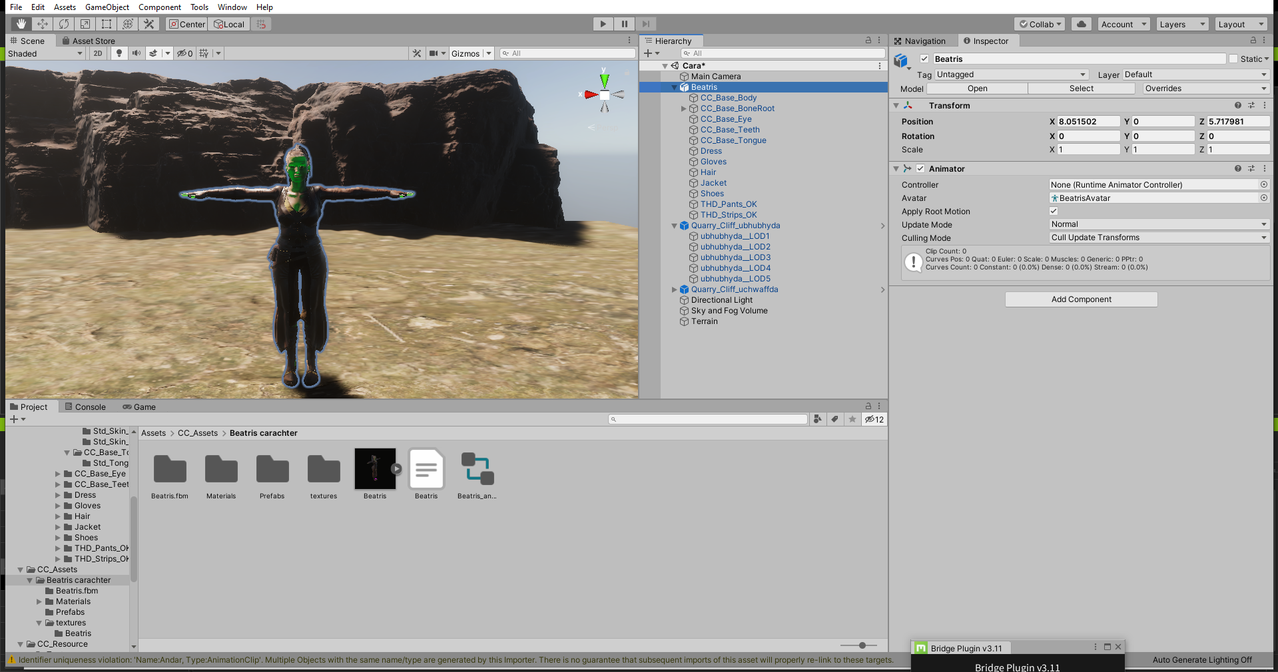This screenshot has width=1278, height=672.
Task: Click the Step frame button
Action: coord(645,24)
